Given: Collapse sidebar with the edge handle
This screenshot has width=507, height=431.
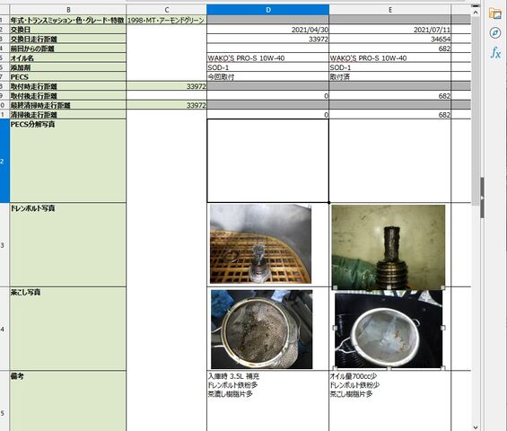Looking at the screenshot, I should pyautogui.click(x=483, y=198).
